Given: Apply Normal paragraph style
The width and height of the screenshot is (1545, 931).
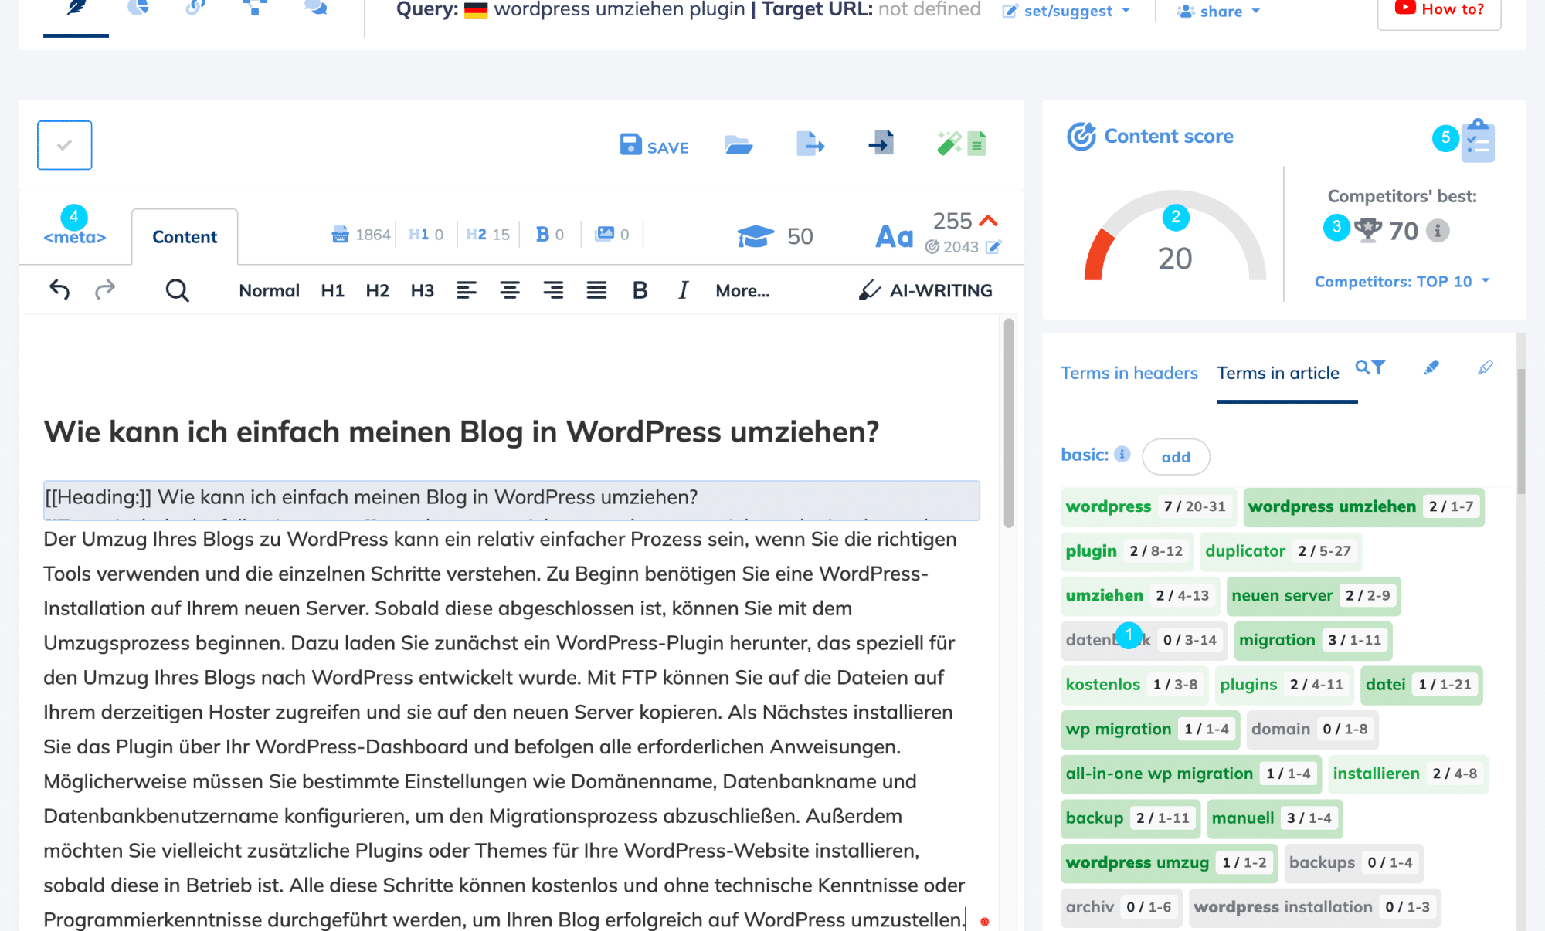Looking at the screenshot, I should tap(269, 291).
